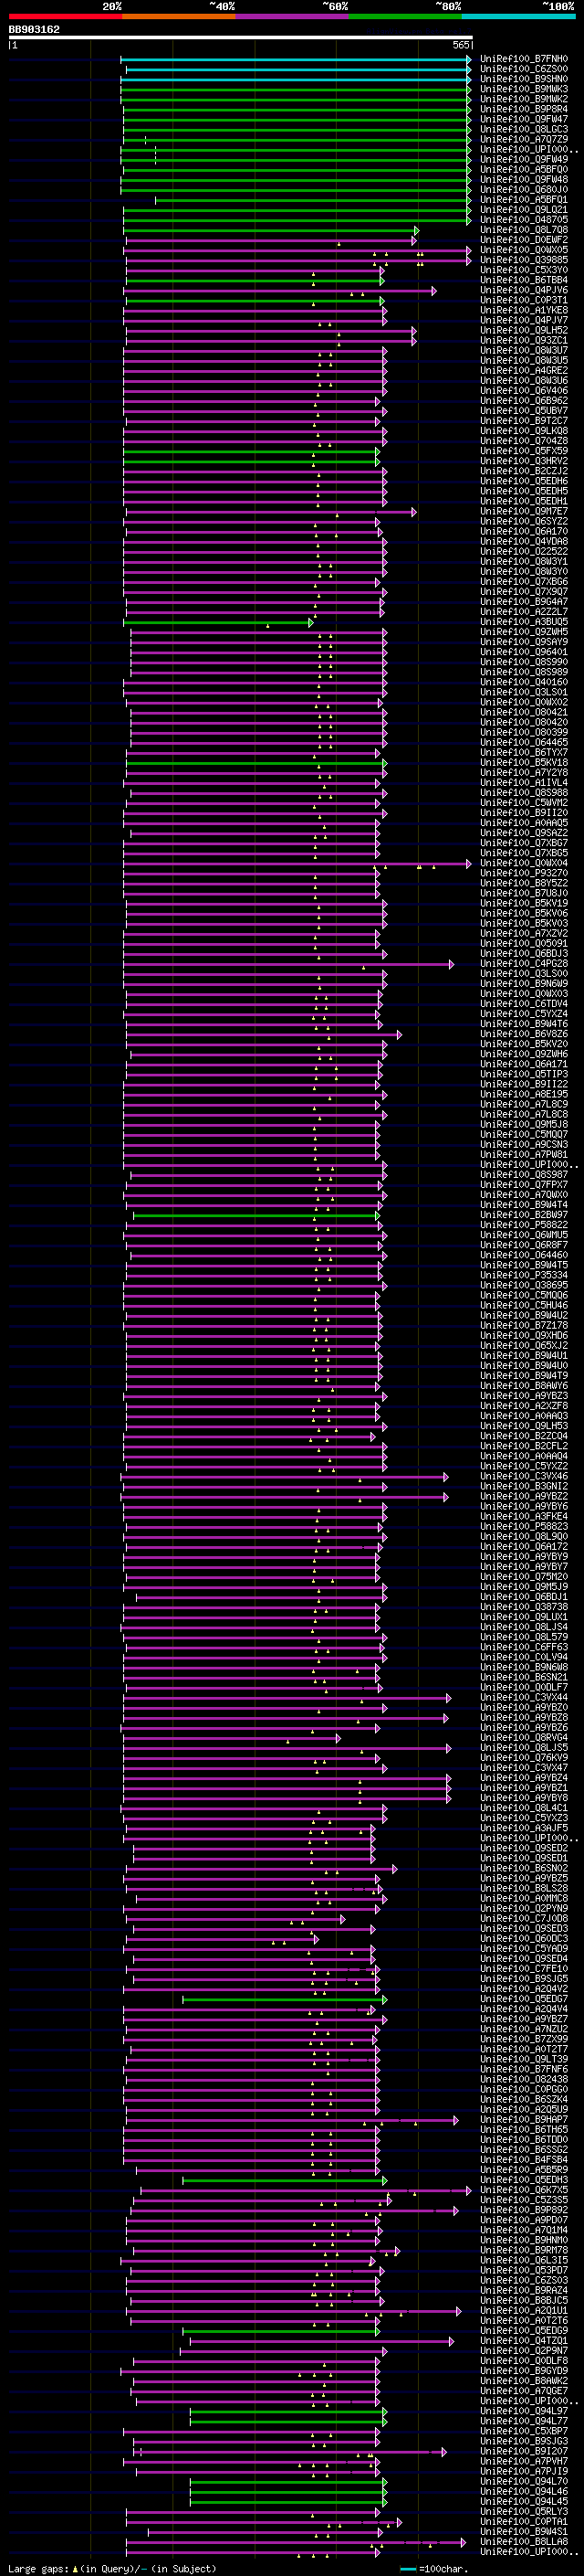Open hit UniRef100_B9MWK3
584x2576 pixels.
tap(524, 89)
